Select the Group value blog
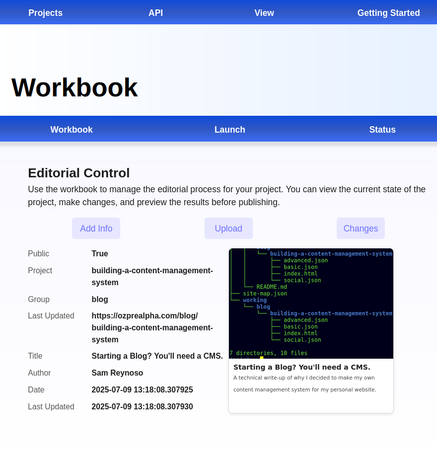Image resolution: width=437 pixels, height=465 pixels. (x=100, y=299)
